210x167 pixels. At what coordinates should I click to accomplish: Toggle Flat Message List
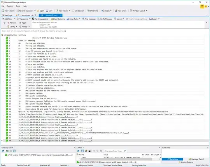40,19
